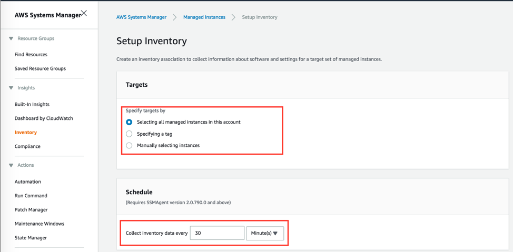Open Built-In Insights

(32, 105)
